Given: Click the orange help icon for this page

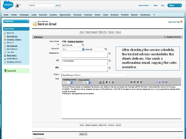Looking at the screenshot, I should point(181,22).
